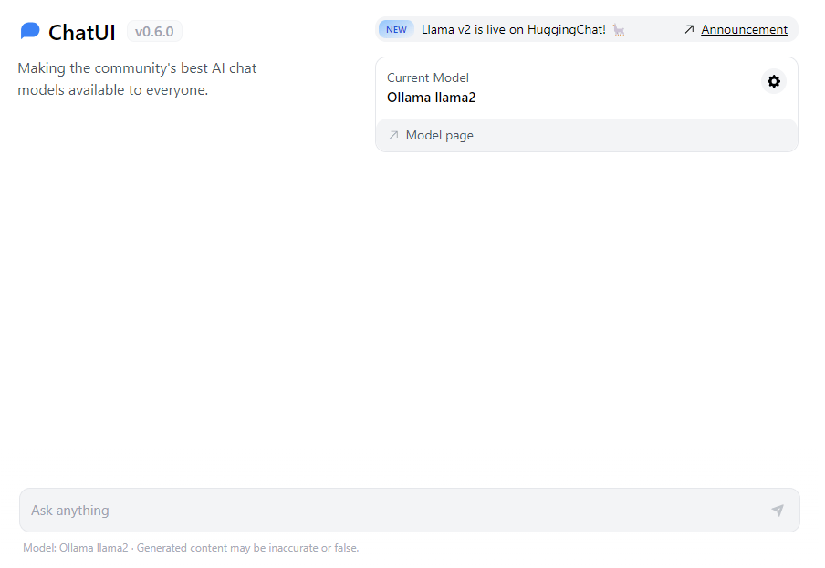This screenshot has height=568, width=825.
Task: Click the ChatUI title text
Action: (81, 32)
